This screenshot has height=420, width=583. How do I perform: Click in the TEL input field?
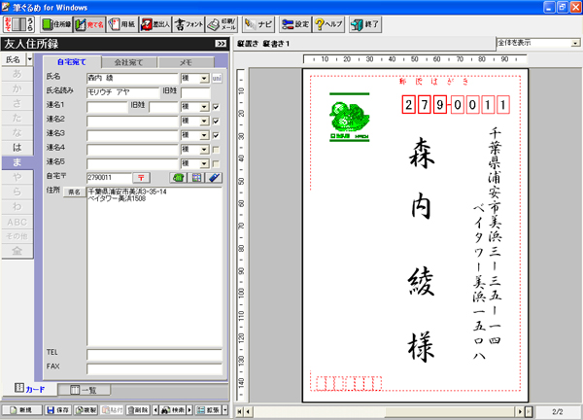pyautogui.click(x=154, y=352)
